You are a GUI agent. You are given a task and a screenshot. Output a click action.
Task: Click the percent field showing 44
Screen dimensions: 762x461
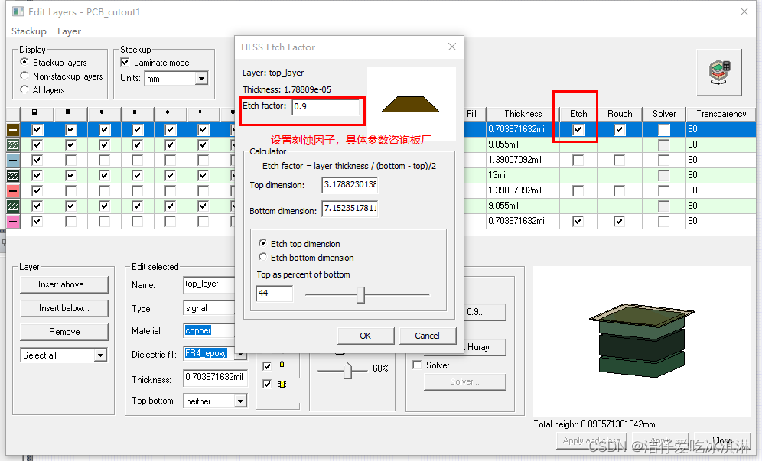(x=275, y=293)
